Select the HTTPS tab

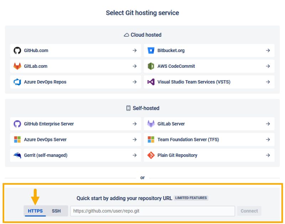(x=35, y=211)
